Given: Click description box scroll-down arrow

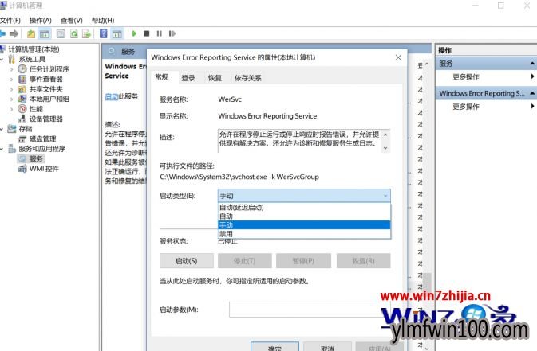Looking at the screenshot, I should coord(385,148).
